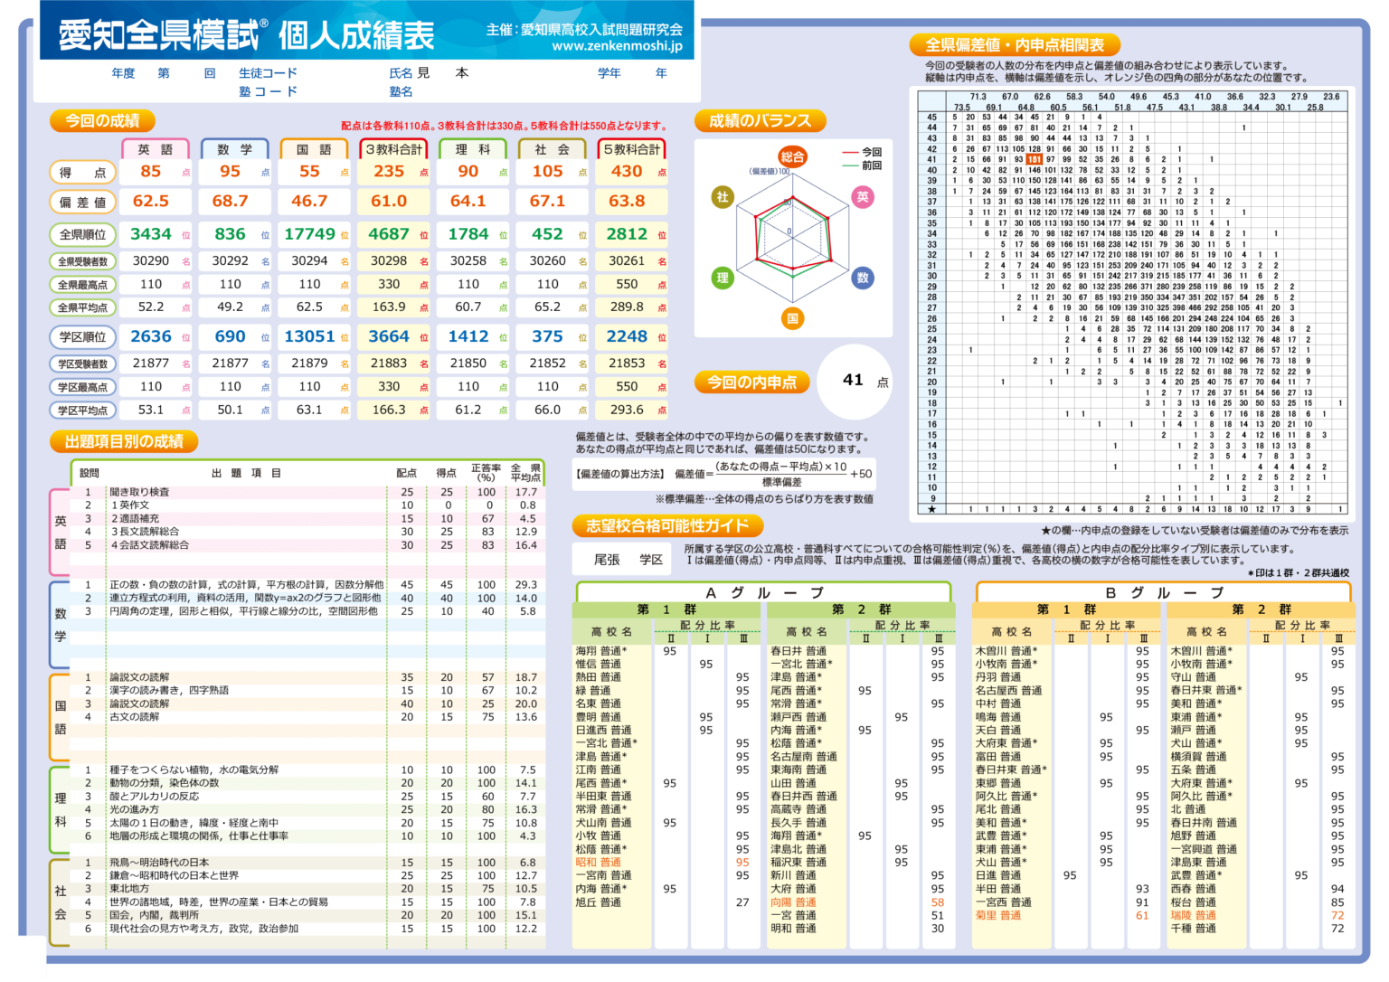Click the olive 社 circle on radar chart

point(723,196)
